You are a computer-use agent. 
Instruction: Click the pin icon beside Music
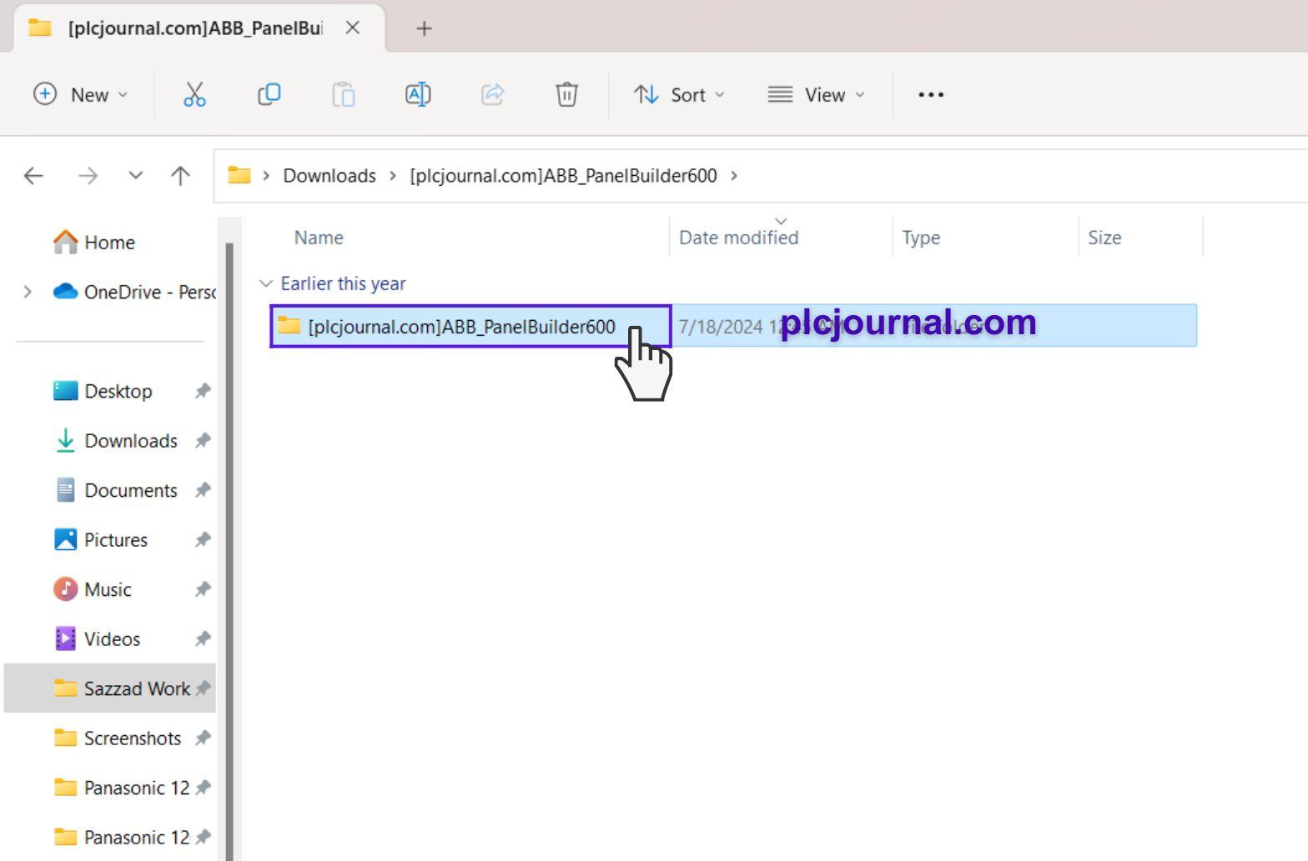tap(203, 589)
